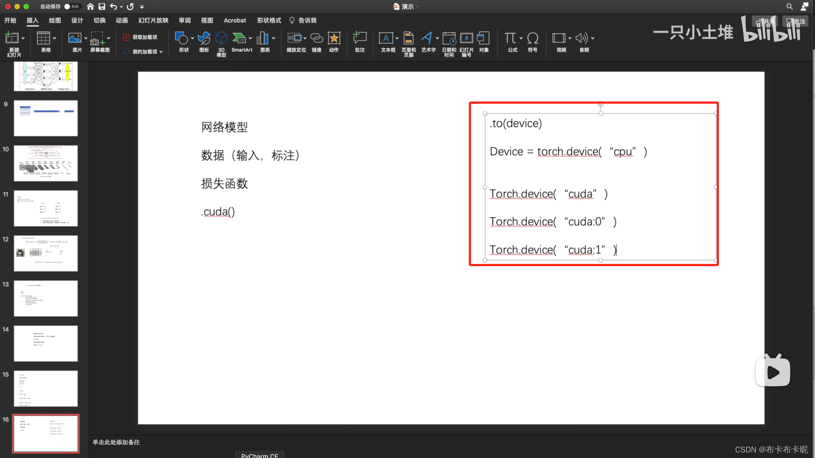Expand the Equation dropdown arrow

521,38
